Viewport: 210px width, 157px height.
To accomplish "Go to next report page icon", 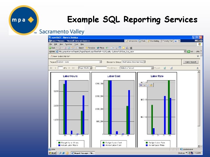I will (x=69, y=68).
